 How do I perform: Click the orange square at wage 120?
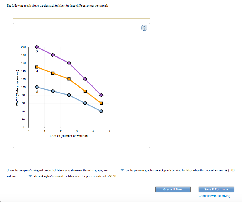pyautogui.click(x=69, y=79)
